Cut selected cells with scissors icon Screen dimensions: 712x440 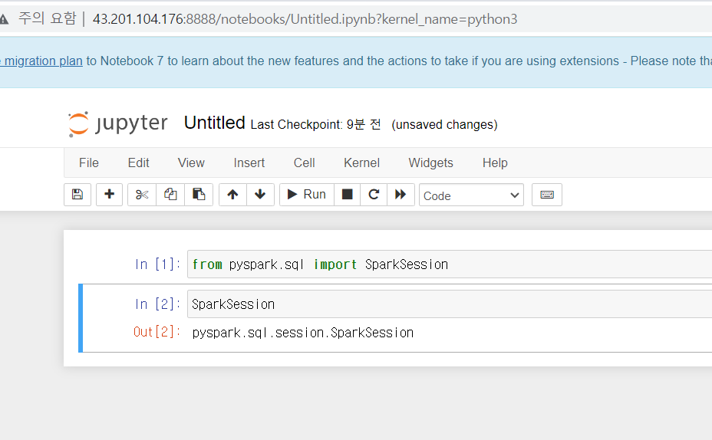[142, 195]
